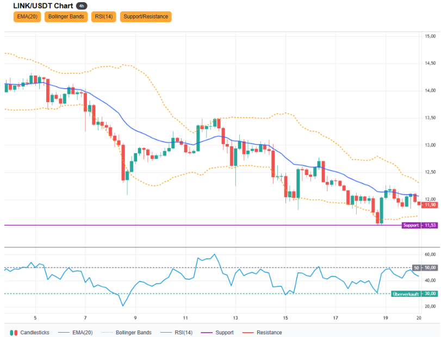Toggle the EMA(20) indicator button
The height and width of the screenshot is (337, 441).
pos(27,17)
